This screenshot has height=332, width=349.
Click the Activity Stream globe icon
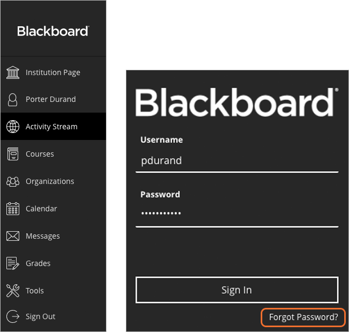(13, 127)
